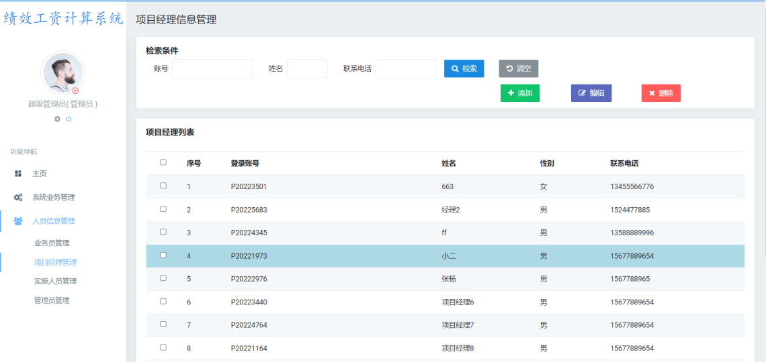Check the row for P20223440
The height and width of the screenshot is (362, 766).
[x=163, y=301]
